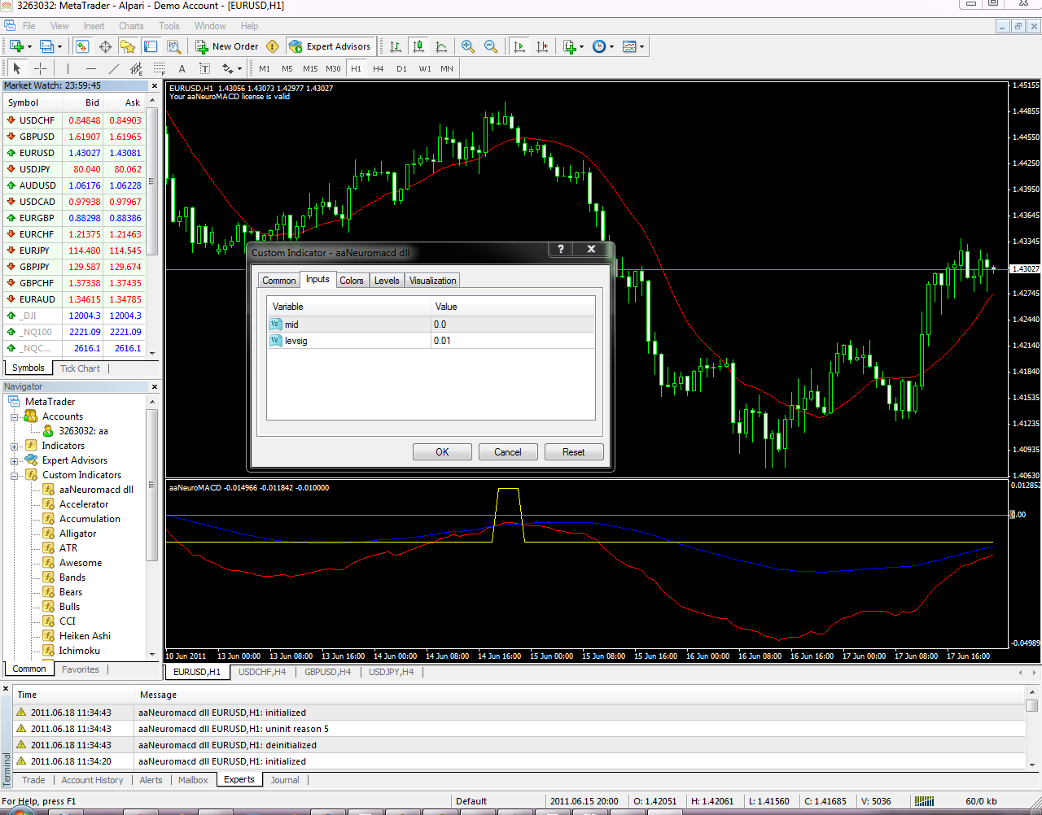1042x815 pixels.
Task: Open the Tools menu
Action: point(169,26)
